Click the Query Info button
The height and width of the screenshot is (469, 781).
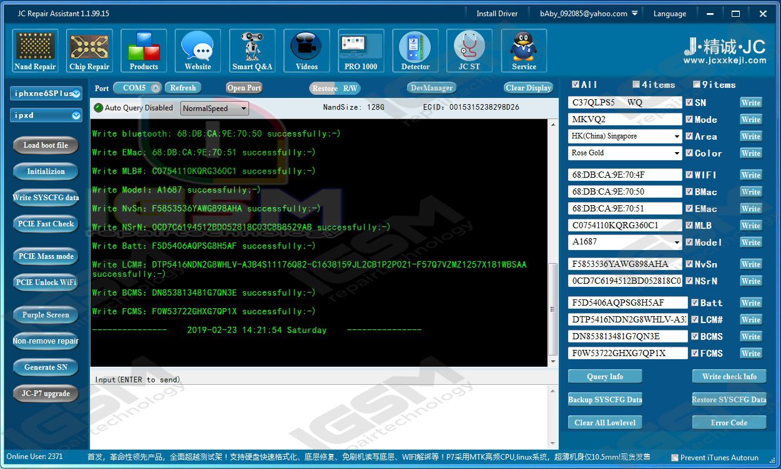[605, 377]
